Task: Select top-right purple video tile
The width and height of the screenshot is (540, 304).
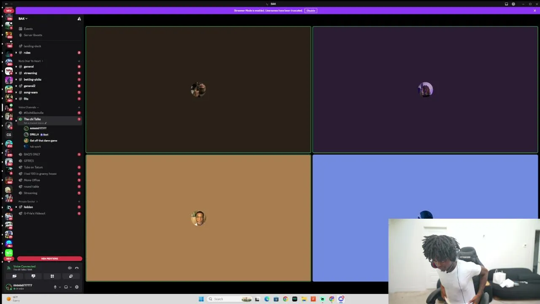Action: [x=425, y=90]
